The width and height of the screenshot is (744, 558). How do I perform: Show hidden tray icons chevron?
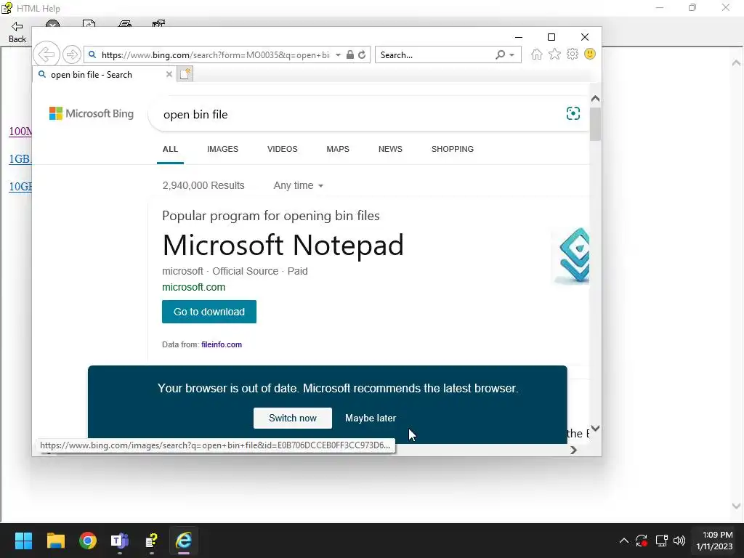[x=624, y=541]
